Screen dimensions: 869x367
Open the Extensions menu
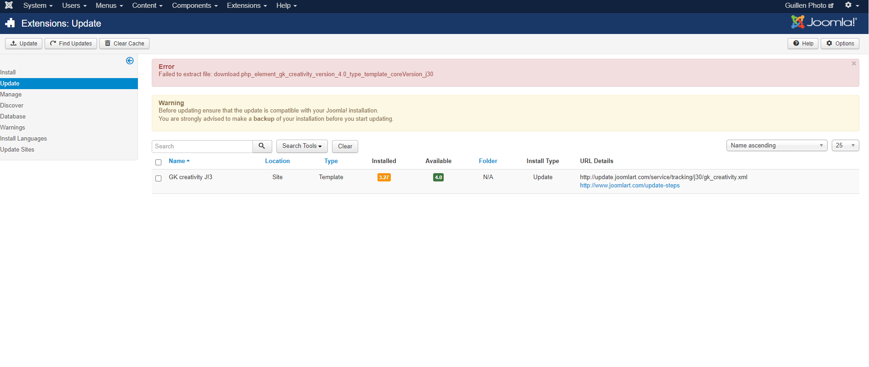(x=246, y=6)
